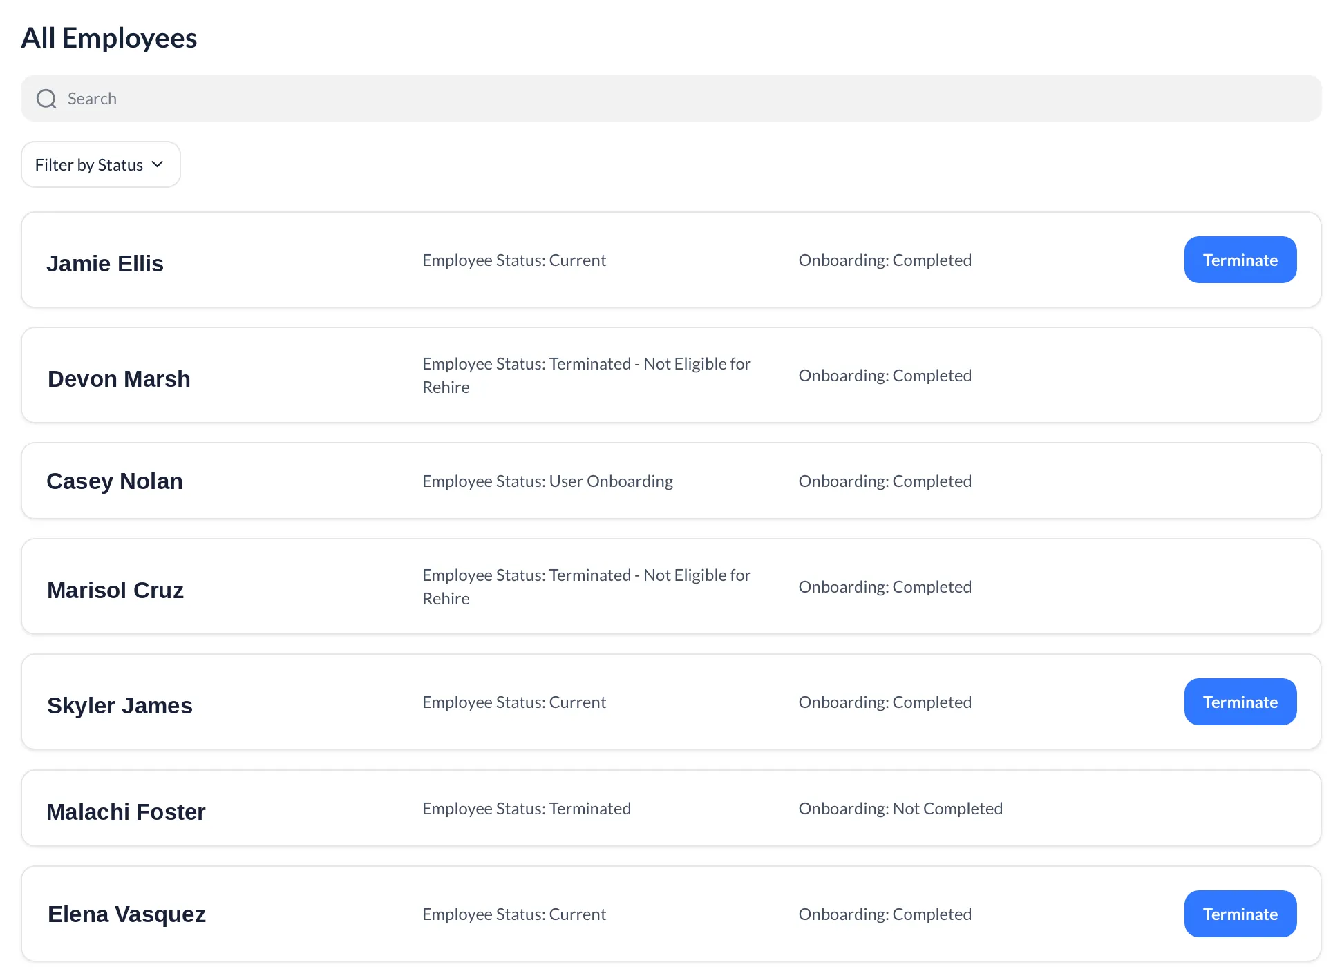Terminate Elena Vasquez
The width and height of the screenshot is (1342, 978).
(1240, 914)
